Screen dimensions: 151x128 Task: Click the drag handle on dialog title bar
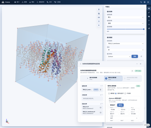point(81,64)
